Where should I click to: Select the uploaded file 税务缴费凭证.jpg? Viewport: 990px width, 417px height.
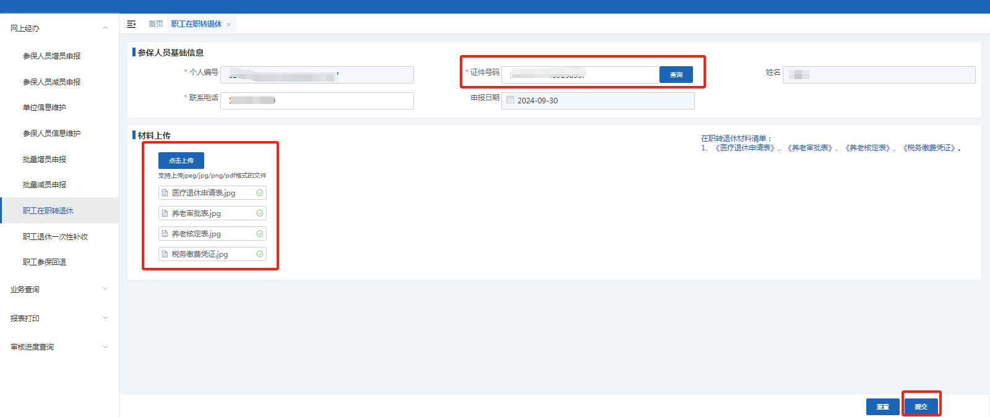[212, 254]
